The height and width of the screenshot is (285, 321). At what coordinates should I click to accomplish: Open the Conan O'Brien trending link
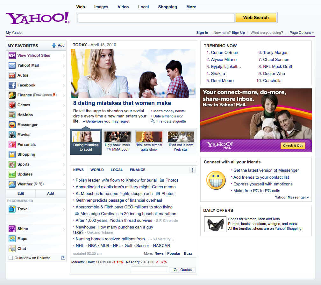pyautogui.click(x=224, y=53)
